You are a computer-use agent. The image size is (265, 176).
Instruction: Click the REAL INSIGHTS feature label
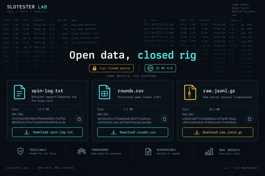point(230,150)
